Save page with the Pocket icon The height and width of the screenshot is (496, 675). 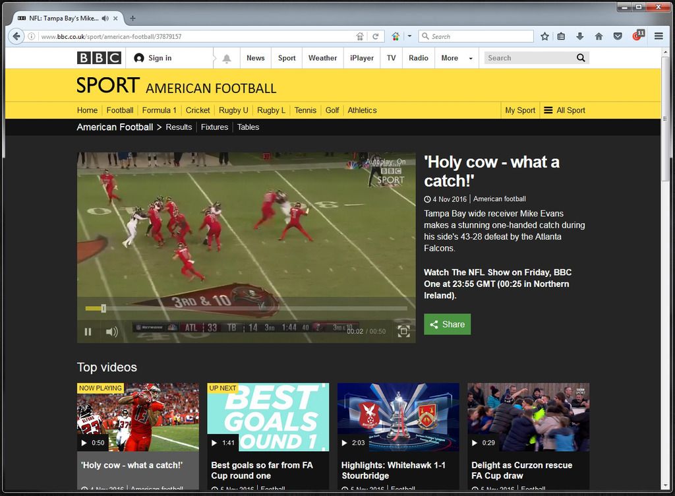coord(618,36)
